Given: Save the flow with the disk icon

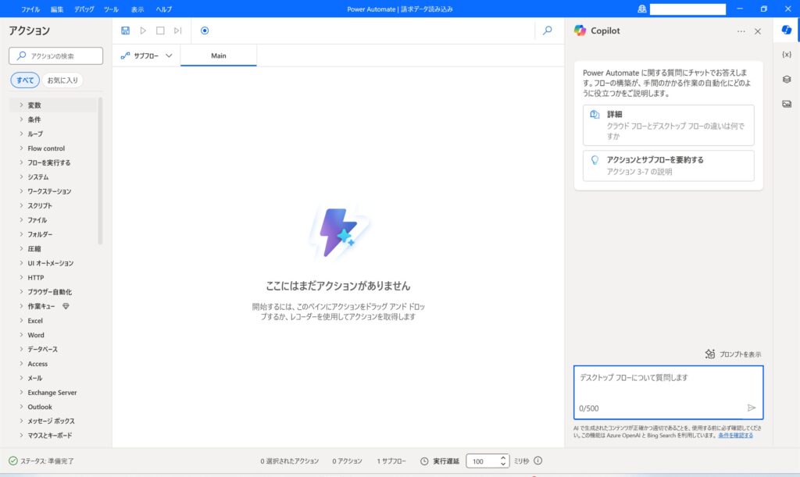Looking at the screenshot, I should (x=125, y=30).
